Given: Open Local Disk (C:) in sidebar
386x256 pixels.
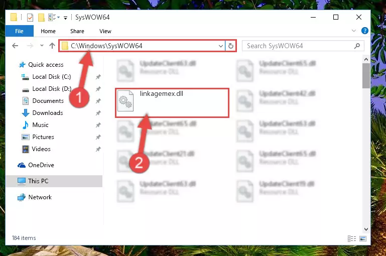Looking at the screenshot, I should (x=52, y=77).
